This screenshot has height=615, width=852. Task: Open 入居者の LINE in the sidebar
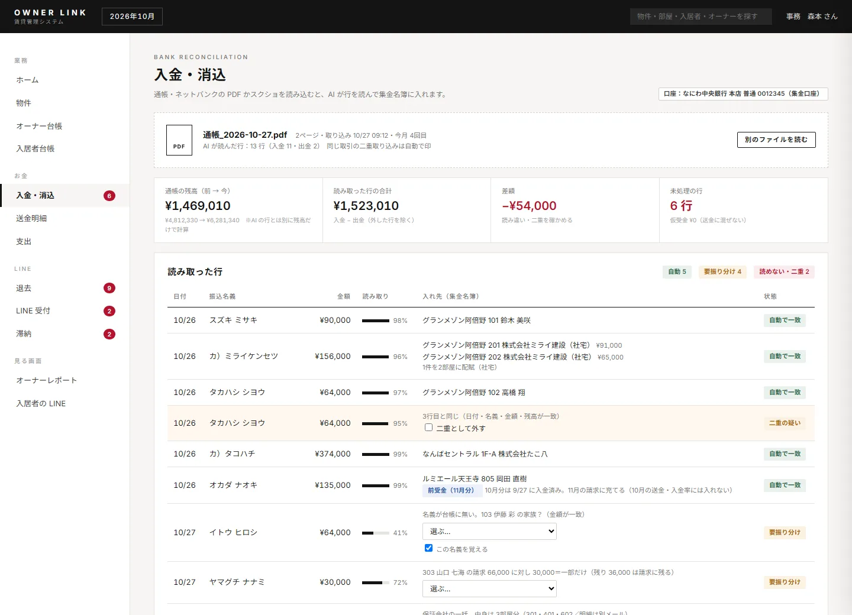[x=64, y=403]
